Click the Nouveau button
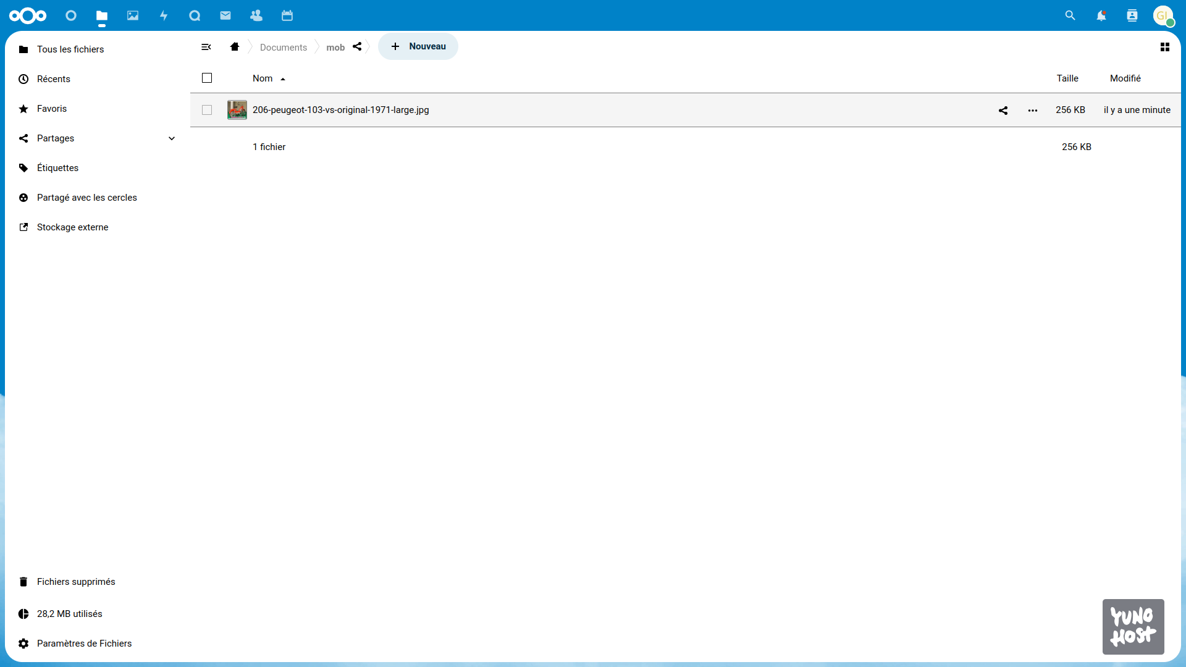 (x=418, y=46)
